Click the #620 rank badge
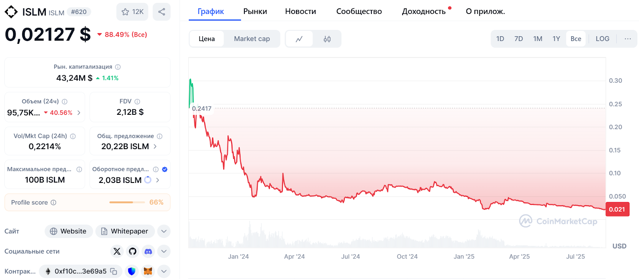The image size is (639, 279). 79,12
